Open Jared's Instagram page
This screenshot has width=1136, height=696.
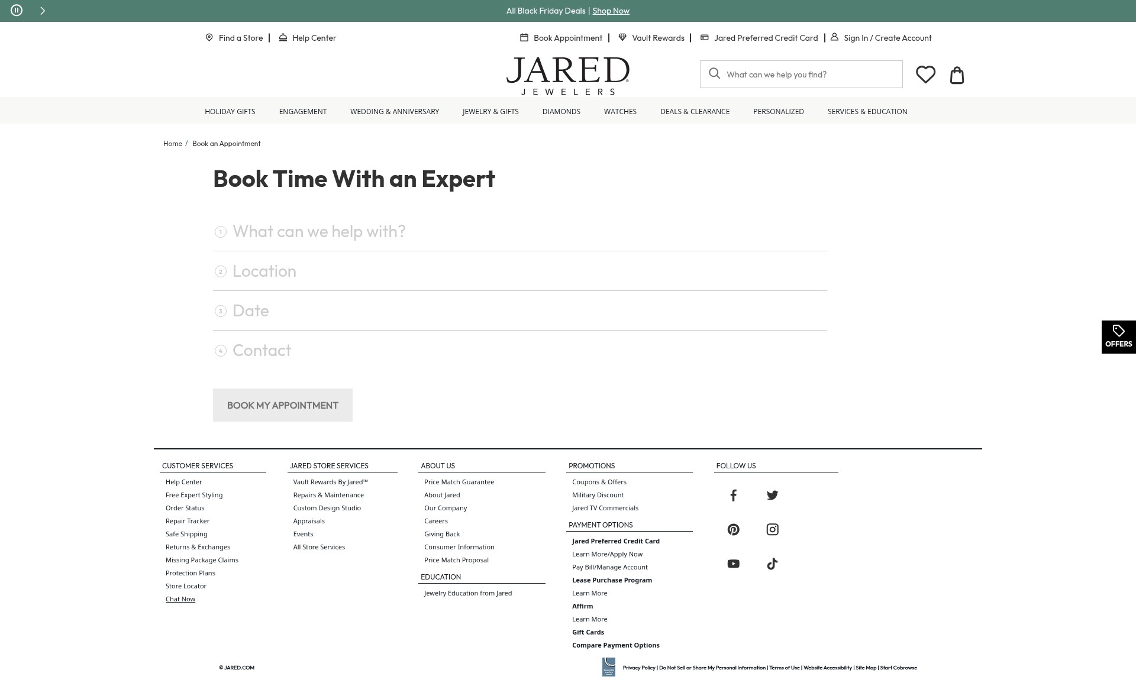tap(772, 529)
